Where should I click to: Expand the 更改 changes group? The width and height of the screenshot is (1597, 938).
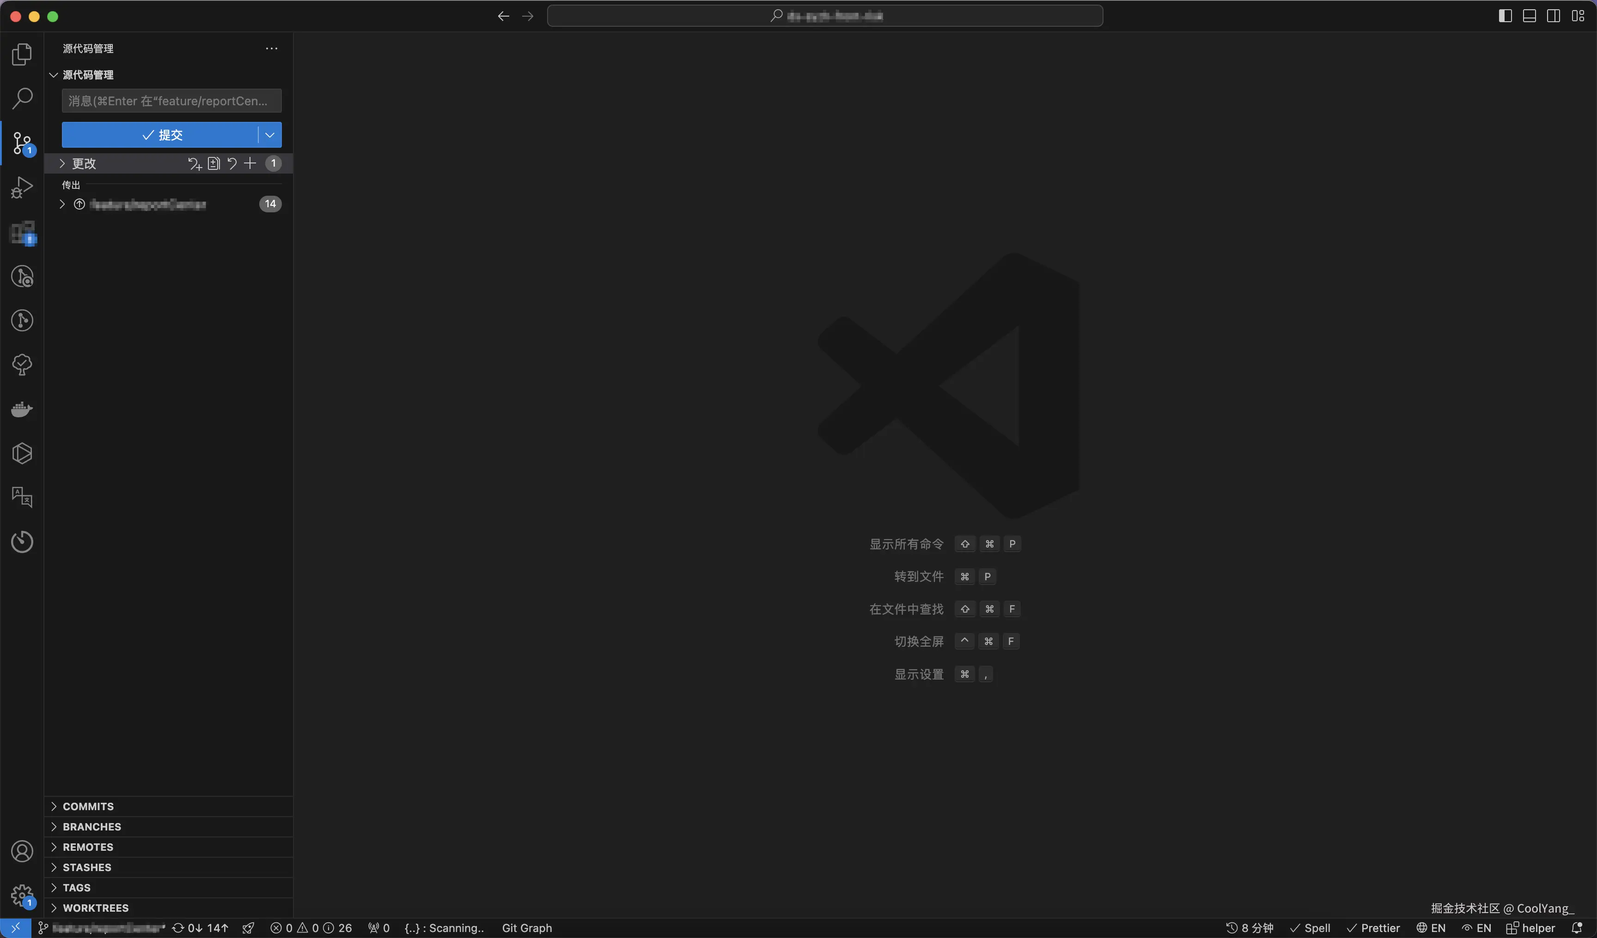84,164
